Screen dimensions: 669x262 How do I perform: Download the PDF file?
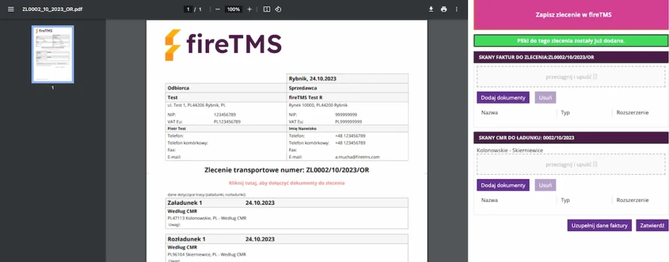click(431, 9)
